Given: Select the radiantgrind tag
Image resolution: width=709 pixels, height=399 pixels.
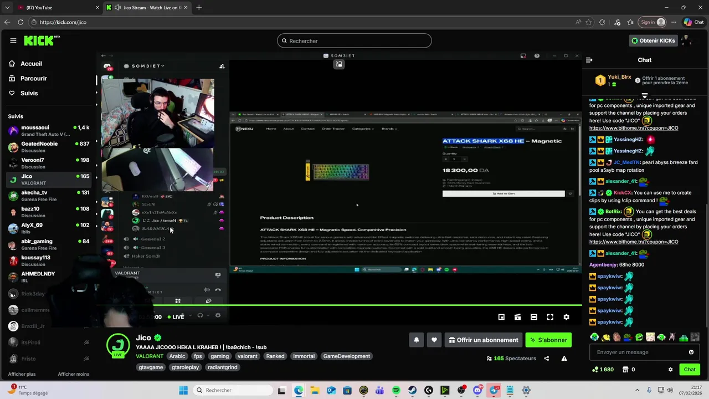Looking at the screenshot, I should pos(222,367).
